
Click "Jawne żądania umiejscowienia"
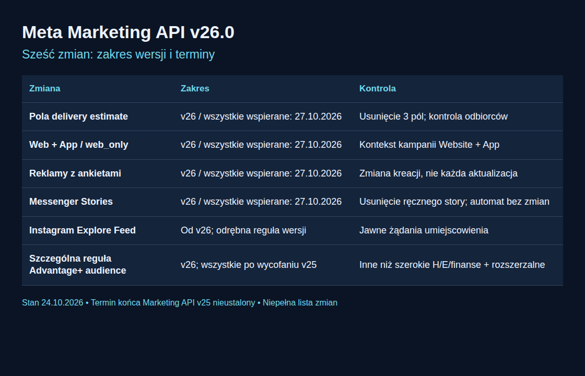pyautogui.click(x=424, y=230)
